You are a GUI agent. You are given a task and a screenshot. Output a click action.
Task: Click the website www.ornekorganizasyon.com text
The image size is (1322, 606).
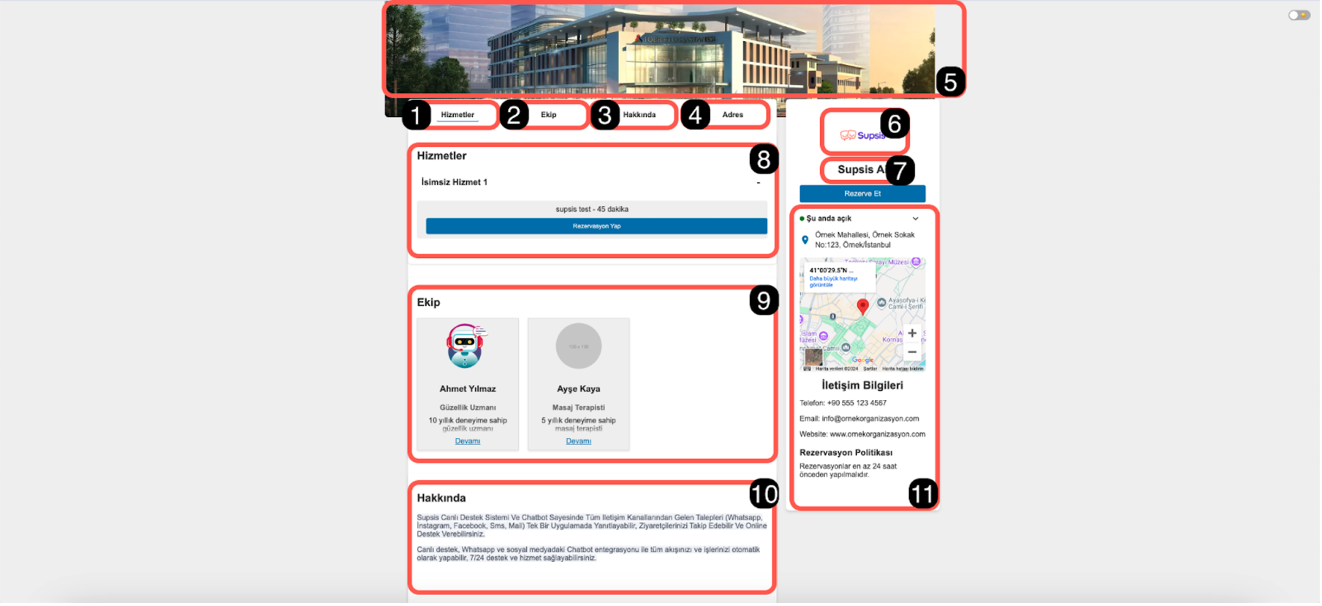pyautogui.click(x=878, y=435)
